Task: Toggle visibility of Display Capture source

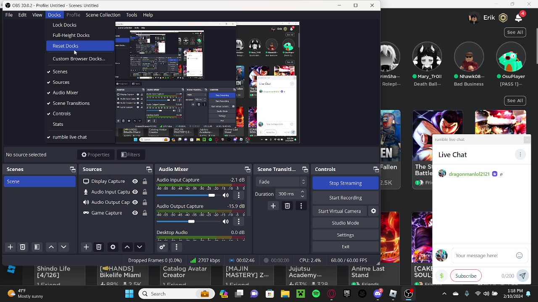Action: click(135, 181)
